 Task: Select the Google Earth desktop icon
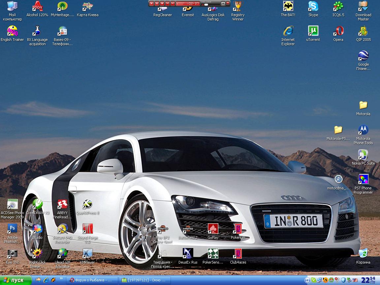(x=363, y=56)
